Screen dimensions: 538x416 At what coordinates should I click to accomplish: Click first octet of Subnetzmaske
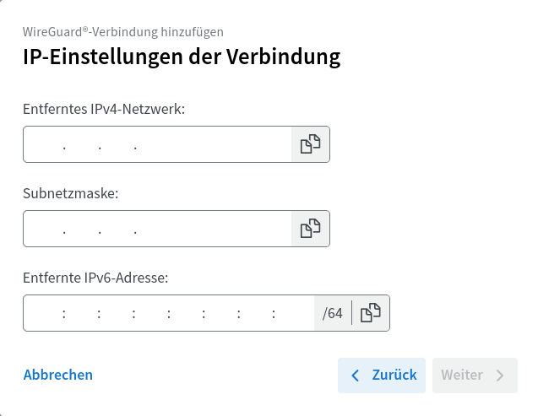[x=44, y=229]
